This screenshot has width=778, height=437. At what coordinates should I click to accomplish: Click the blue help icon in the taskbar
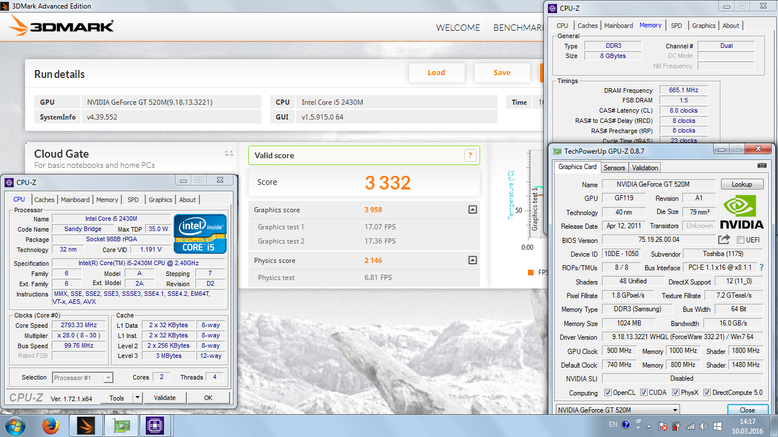[626, 424]
